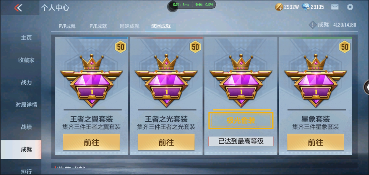
Task: Click 前往 under 星象套装
Action: click(x=315, y=142)
